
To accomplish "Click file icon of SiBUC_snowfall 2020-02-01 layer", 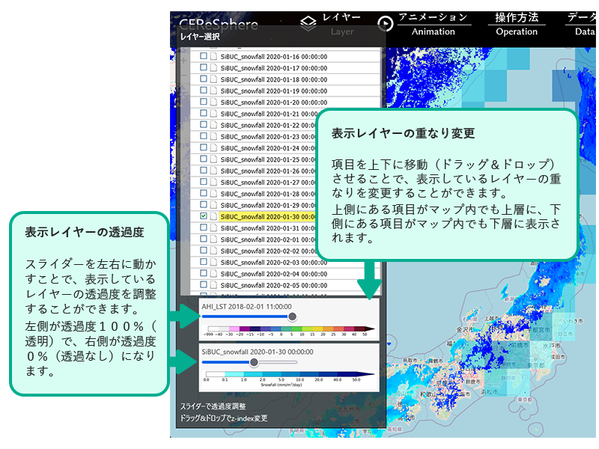I will (213, 239).
